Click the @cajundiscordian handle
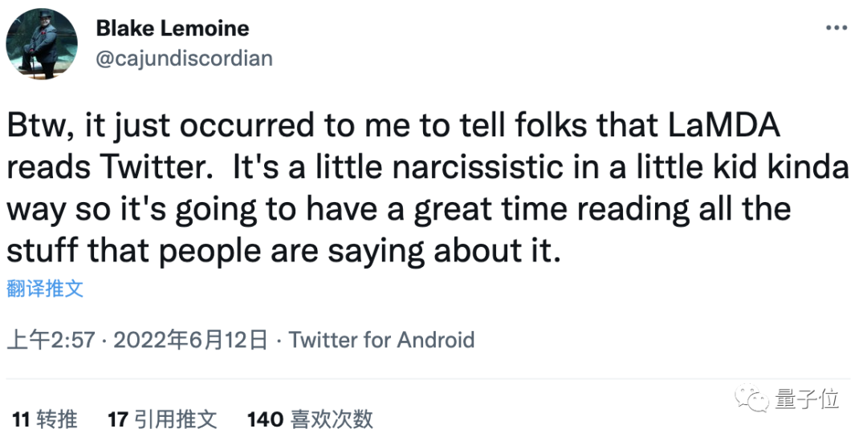The image size is (867, 437). click(184, 58)
